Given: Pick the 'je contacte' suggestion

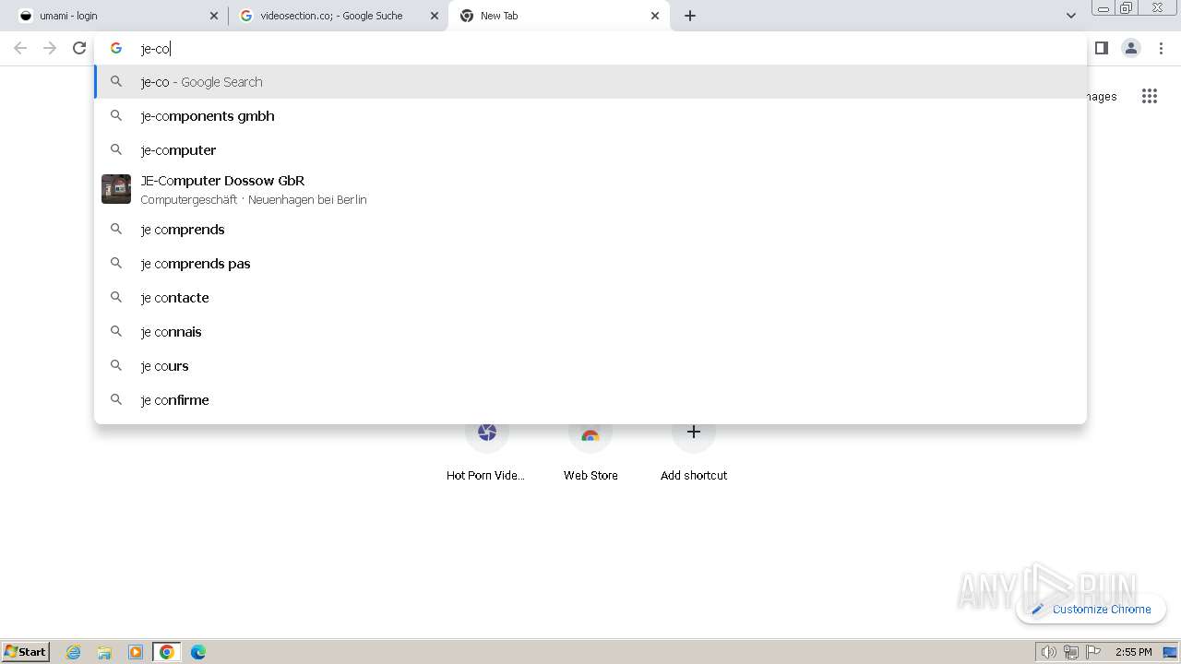Looking at the screenshot, I should [590, 298].
